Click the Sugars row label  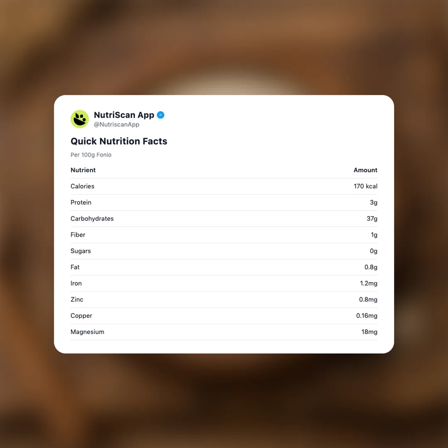click(80, 251)
